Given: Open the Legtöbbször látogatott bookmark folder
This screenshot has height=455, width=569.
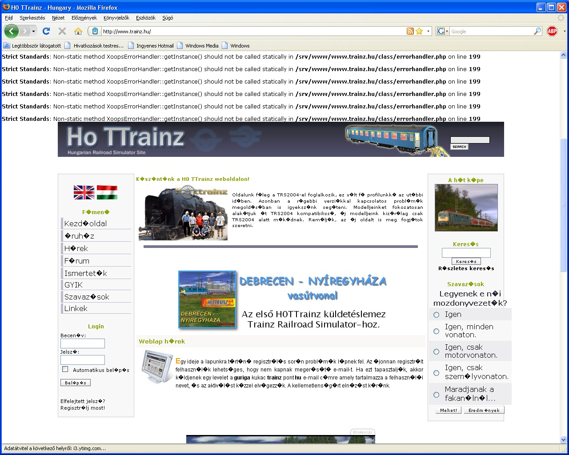Looking at the screenshot, I should [x=32, y=45].
